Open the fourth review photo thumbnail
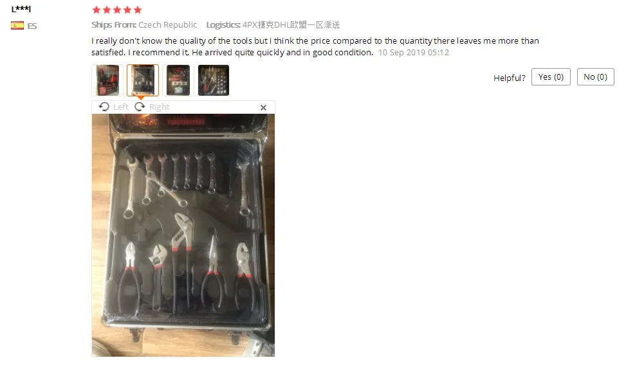626x365 pixels. click(214, 80)
